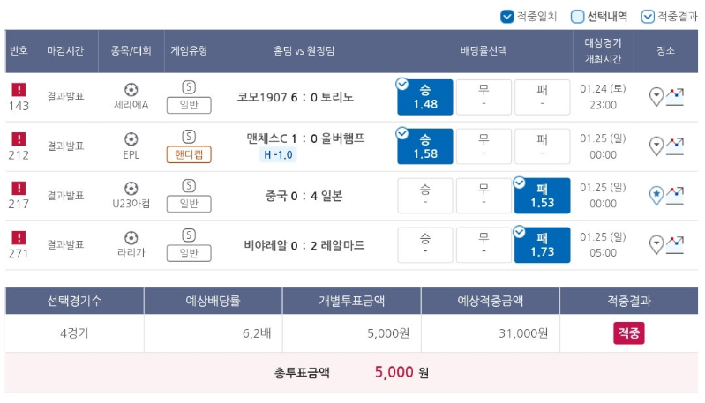View odds trend chart for match 143

pyautogui.click(x=675, y=97)
